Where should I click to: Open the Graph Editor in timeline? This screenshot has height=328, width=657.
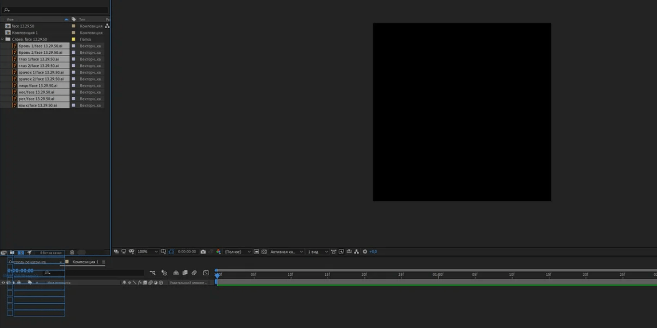point(206,273)
